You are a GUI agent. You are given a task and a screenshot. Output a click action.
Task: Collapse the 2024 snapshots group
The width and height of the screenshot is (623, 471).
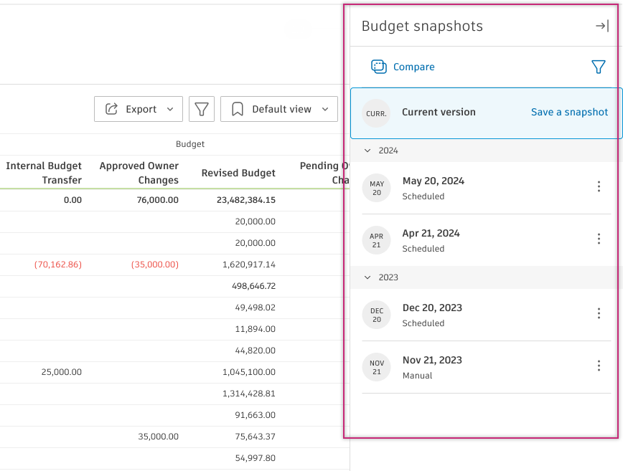(x=368, y=151)
